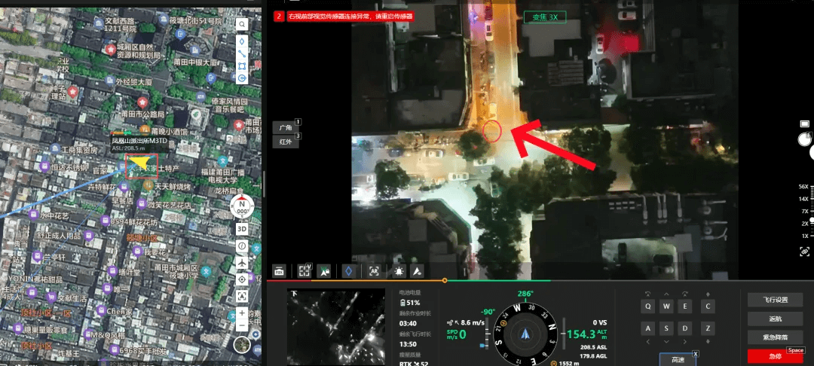
Task: Toggle the blue pin-point toolbar icon
Action: 350,270
